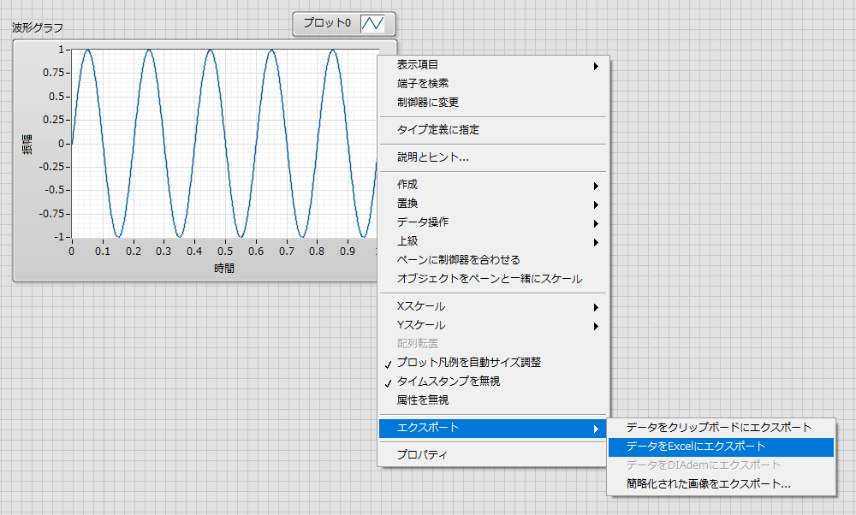Open プロパティ from the context menu
This screenshot has height=515, width=856.
point(493,455)
